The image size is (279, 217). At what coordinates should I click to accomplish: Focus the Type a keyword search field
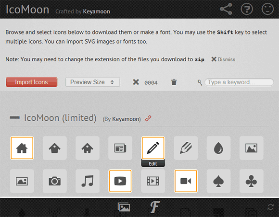(239, 82)
